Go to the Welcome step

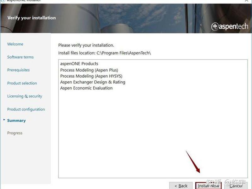(x=15, y=44)
